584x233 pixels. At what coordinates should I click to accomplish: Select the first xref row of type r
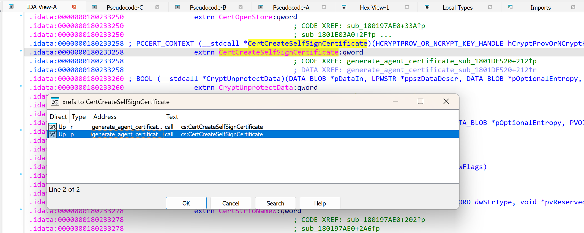[x=127, y=127]
